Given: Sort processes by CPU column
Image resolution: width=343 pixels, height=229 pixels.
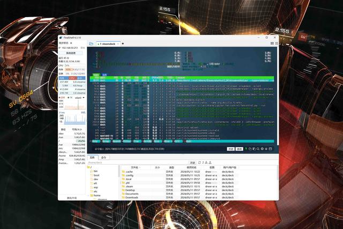Looking at the screenshot, I should point(72,78).
